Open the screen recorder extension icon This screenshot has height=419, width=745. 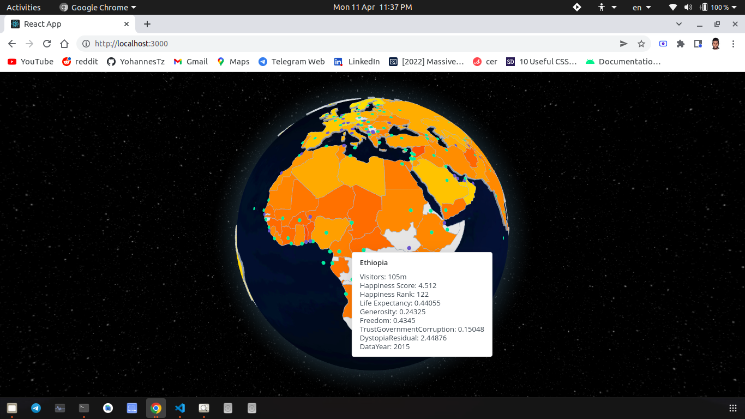click(x=663, y=44)
